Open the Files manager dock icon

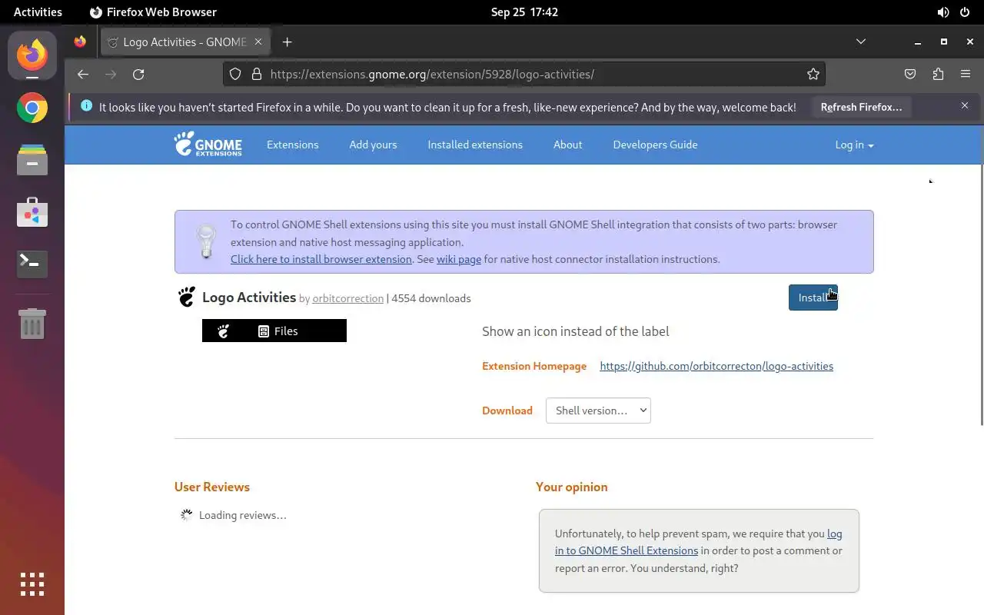32,160
